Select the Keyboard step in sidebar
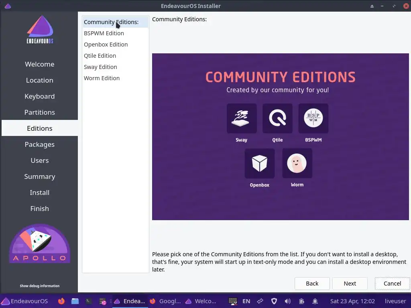411x308 pixels. tap(40, 96)
